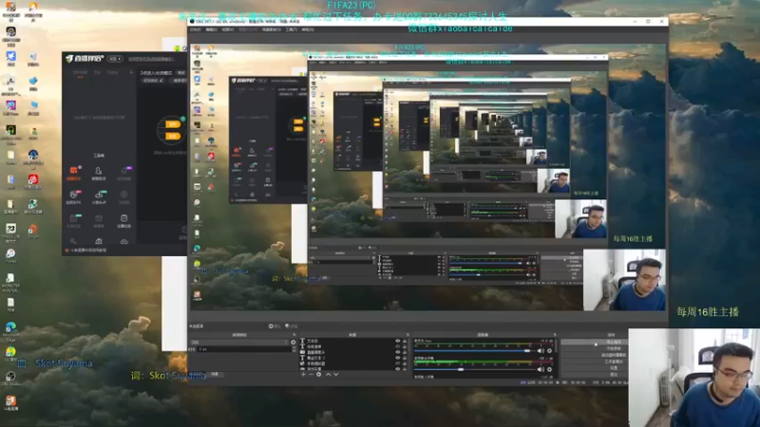The image size is (760, 427).
Task: Click the plus button after the Douyu tabs
Action: [x=131, y=72]
